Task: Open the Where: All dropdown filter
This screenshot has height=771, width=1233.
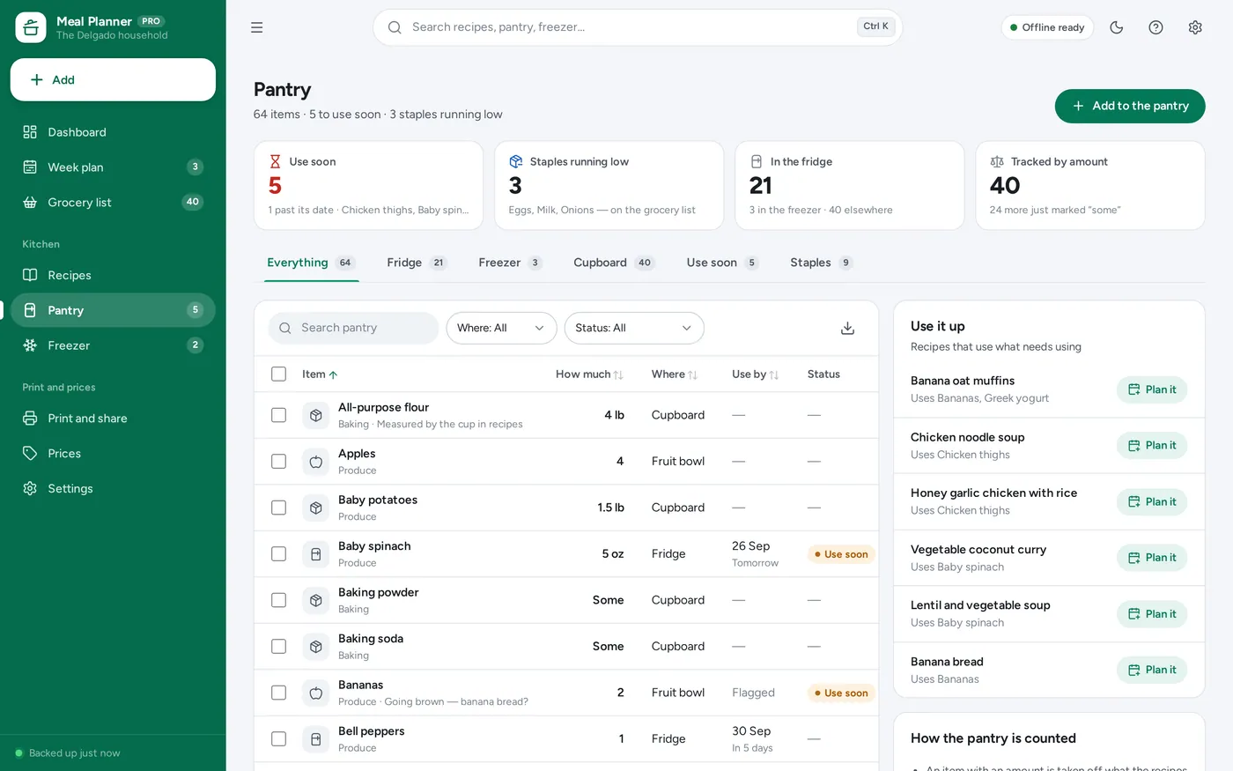Action: click(x=501, y=328)
